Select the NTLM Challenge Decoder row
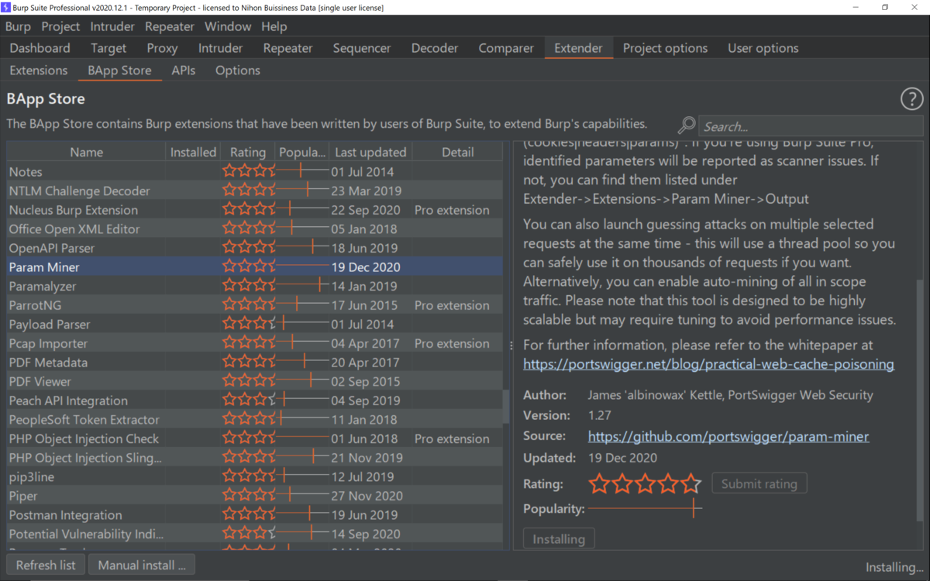 [254, 191]
